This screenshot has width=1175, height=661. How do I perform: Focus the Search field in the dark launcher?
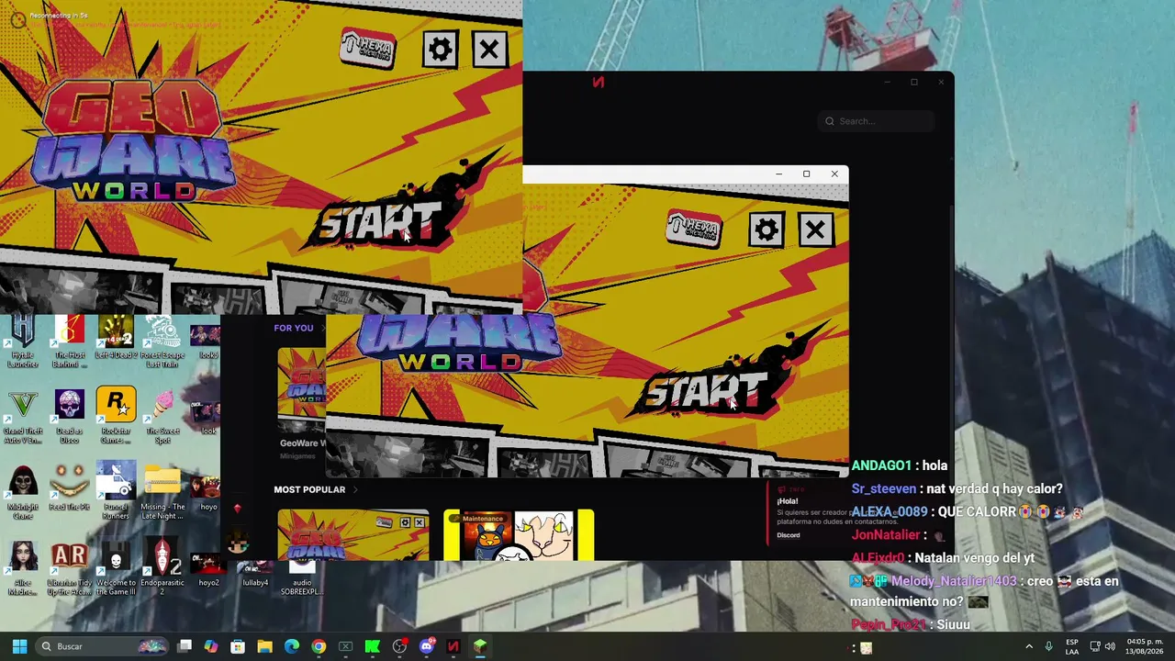tap(877, 121)
